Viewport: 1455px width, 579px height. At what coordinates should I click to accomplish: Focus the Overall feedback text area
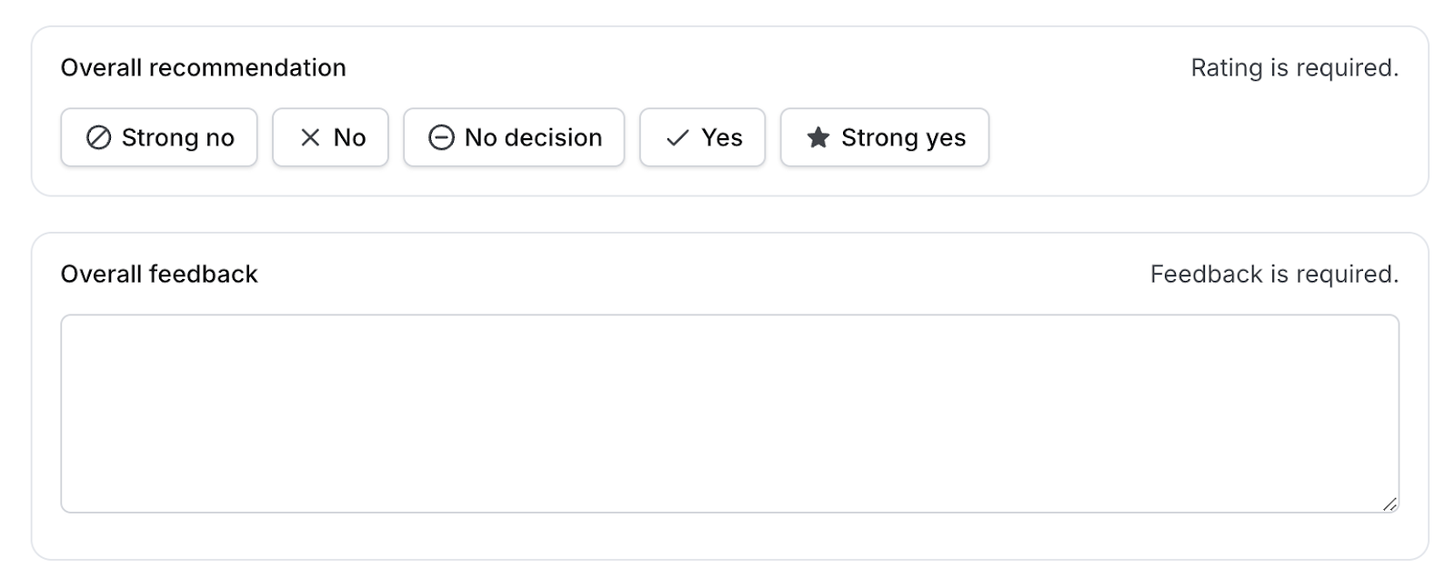[729, 414]
